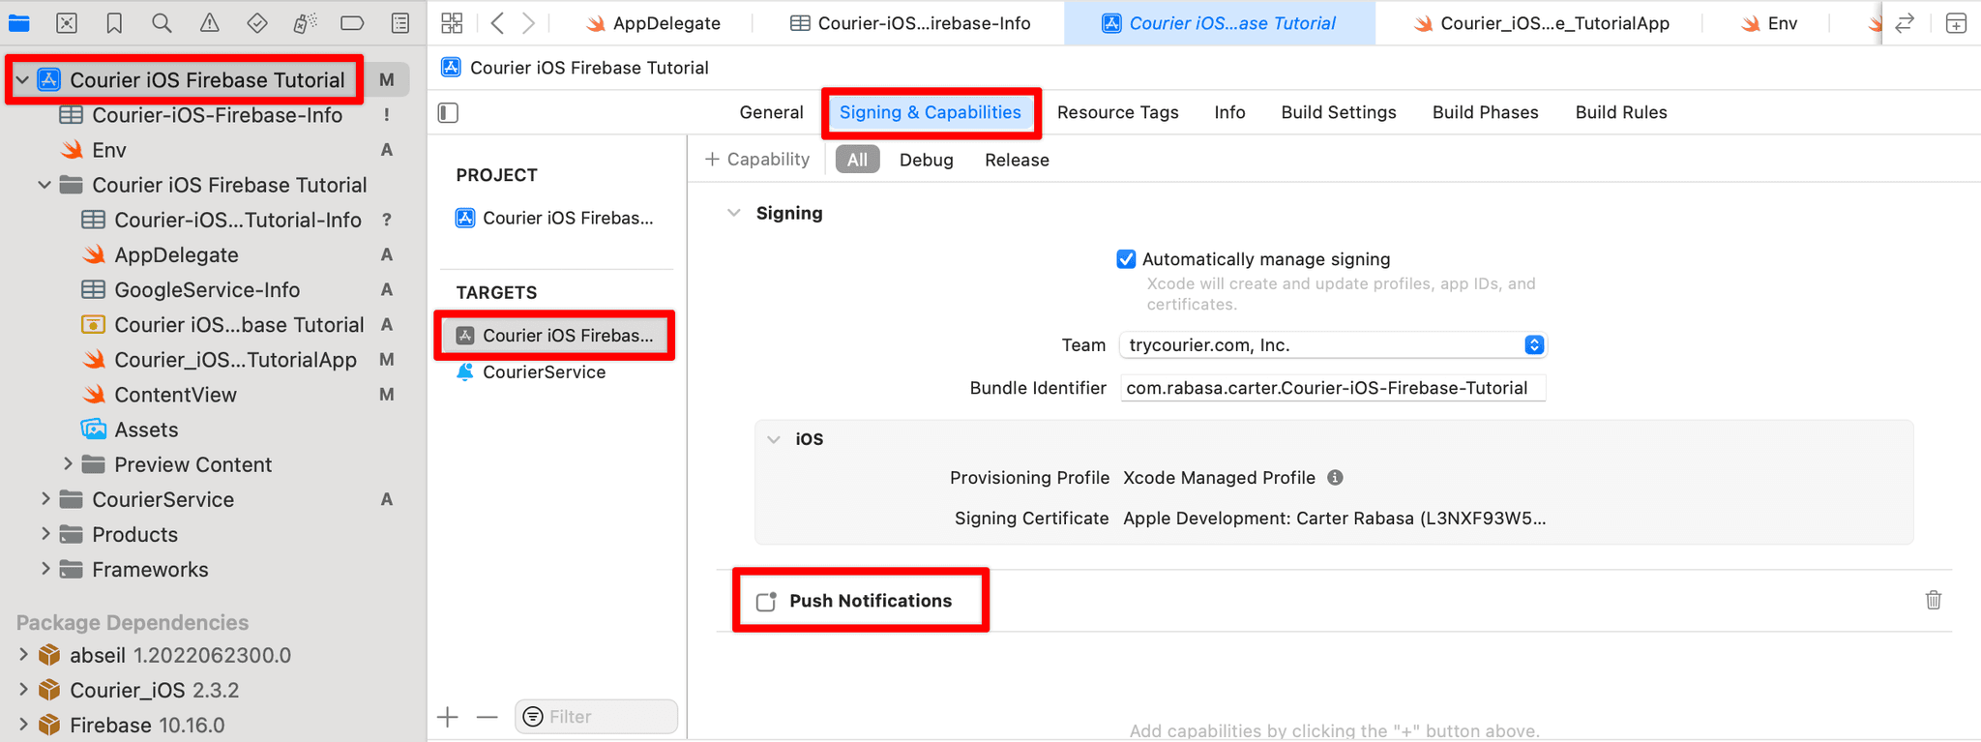Expand the Products folder

pyautogui.click(x=45, y=534)
